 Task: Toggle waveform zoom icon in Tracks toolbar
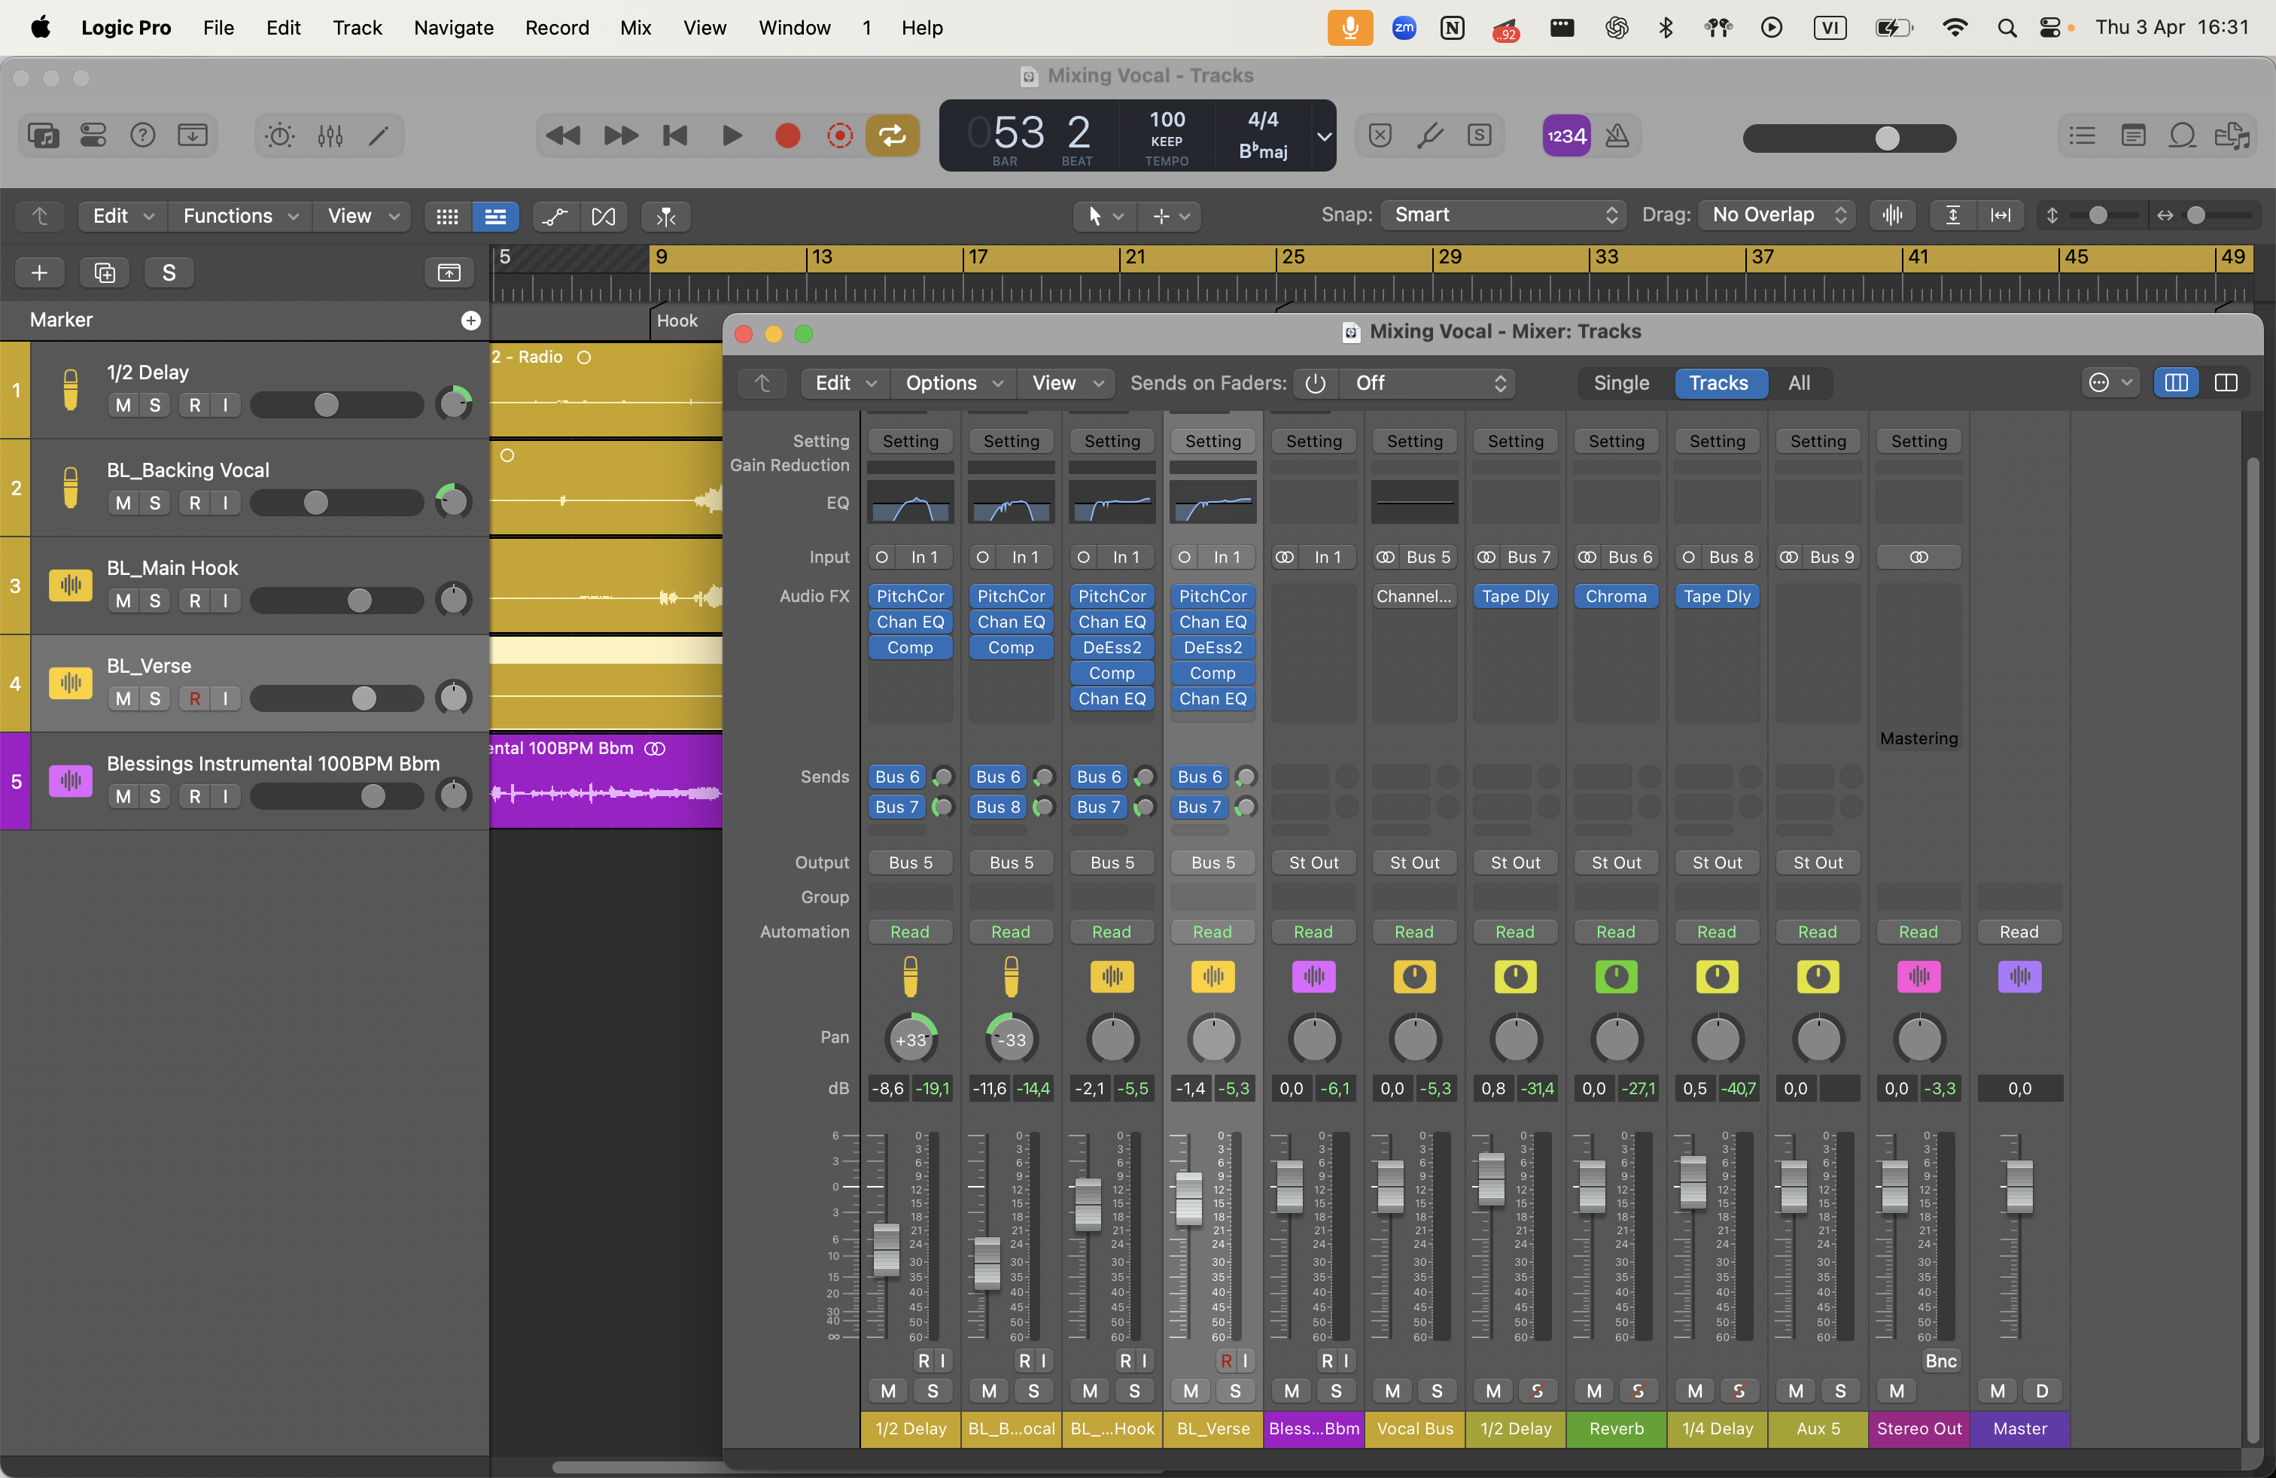pyautogui.click(x=1891, y=215)
